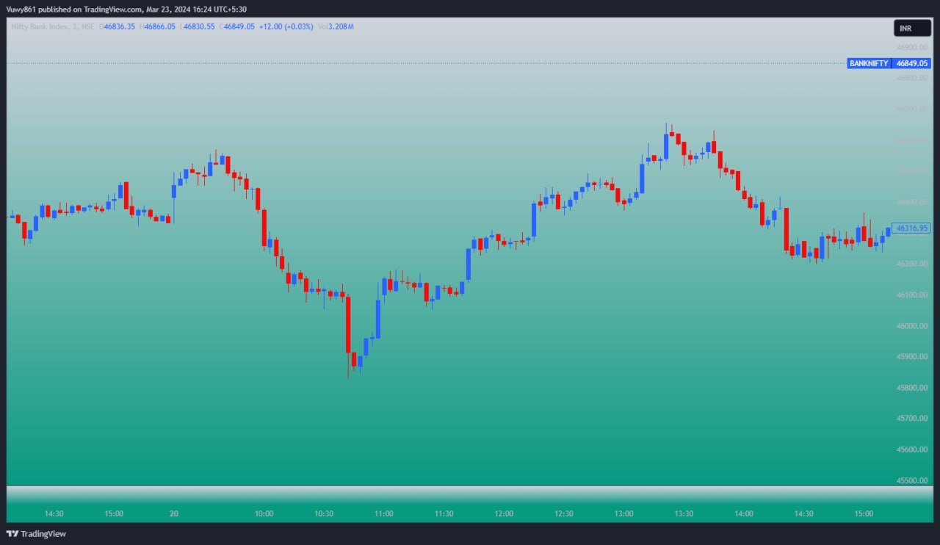Screen dimensions: 940x545
Task: Click the 45500.00 price axis label
Action: pyautogui.click(x=911, y=480)
